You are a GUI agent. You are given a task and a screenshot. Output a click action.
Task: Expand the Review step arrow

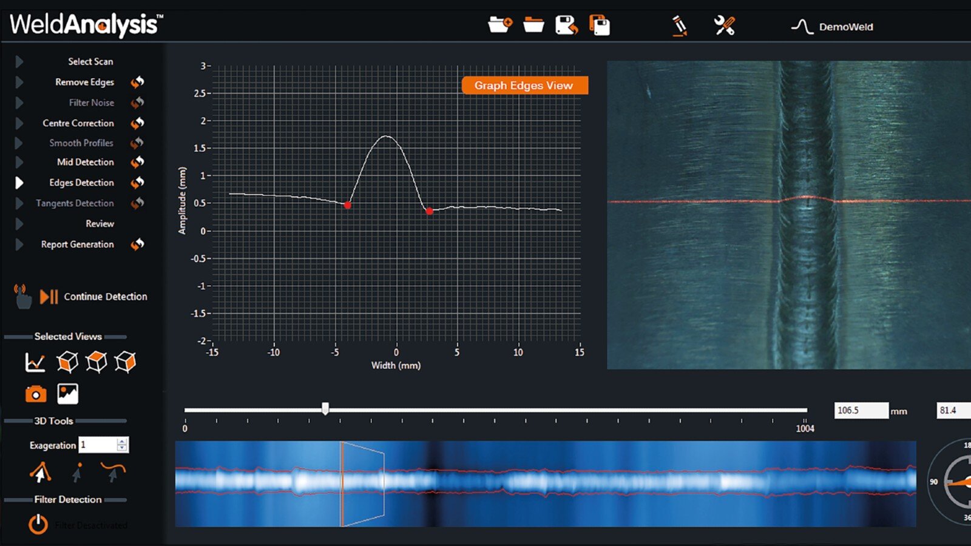click(19, 224)
